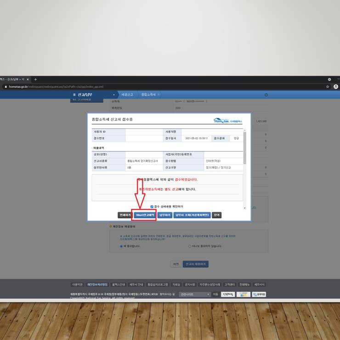This screenshot has height=340, width=340.
Task: Click 이동 button next to 관련사이트
Action: [x=215, y=294]
